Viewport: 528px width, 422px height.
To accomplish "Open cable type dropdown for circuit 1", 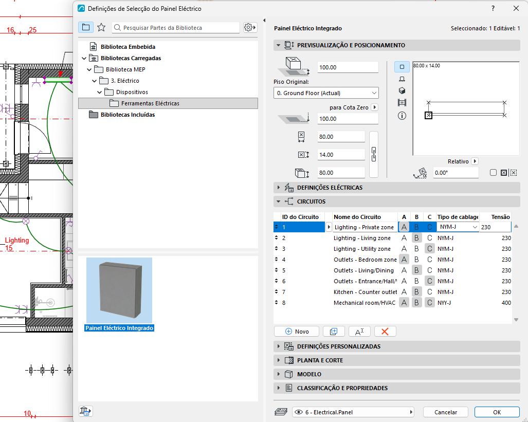I will 458,227.
